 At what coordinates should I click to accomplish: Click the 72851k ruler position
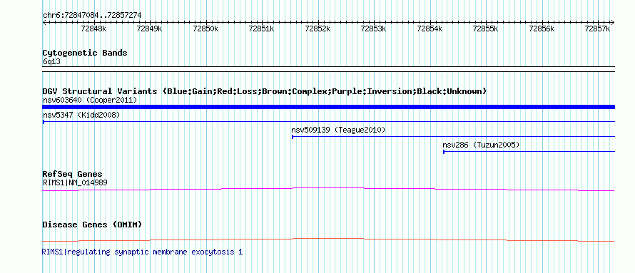[x=262, y=29]
